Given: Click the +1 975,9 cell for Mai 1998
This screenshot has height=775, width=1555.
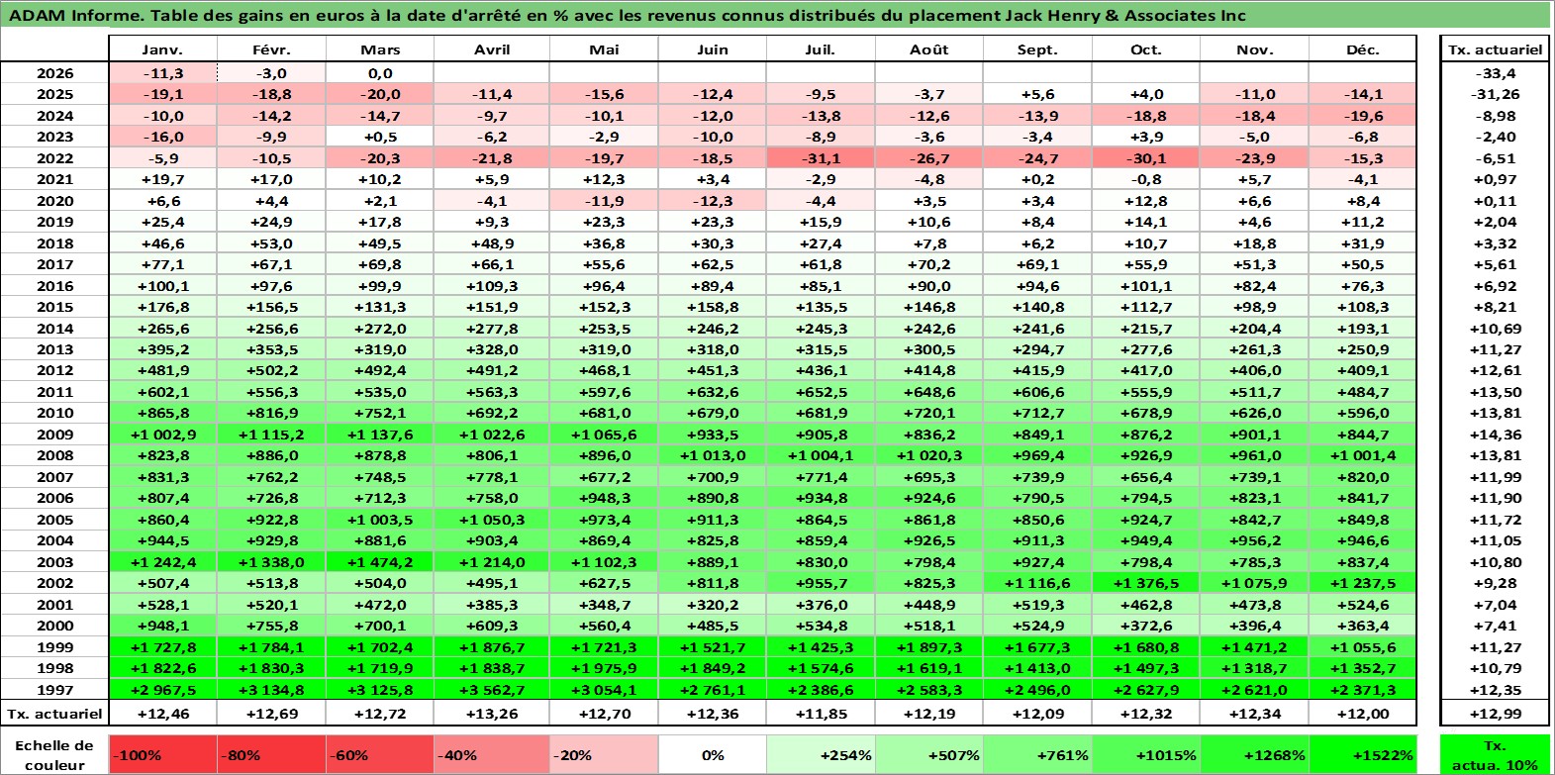Looking at the screenshot, I should point(604,668).
